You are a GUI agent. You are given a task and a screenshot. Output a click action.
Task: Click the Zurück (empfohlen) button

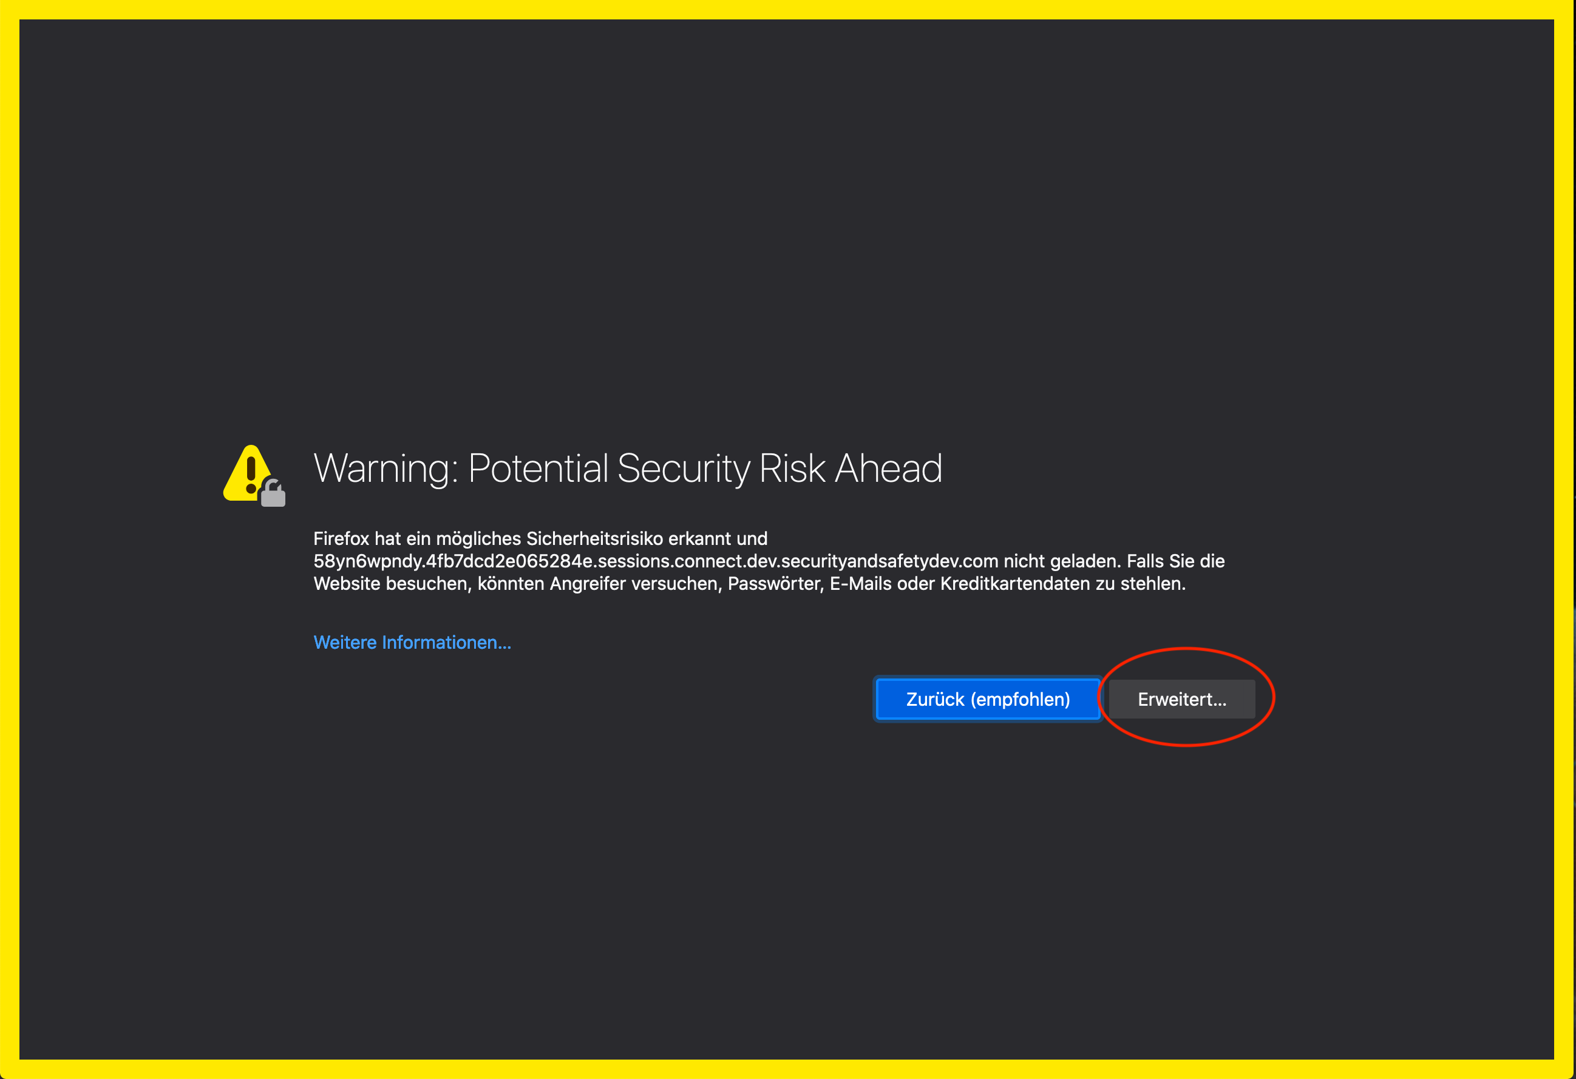click(x=988, y=698)
